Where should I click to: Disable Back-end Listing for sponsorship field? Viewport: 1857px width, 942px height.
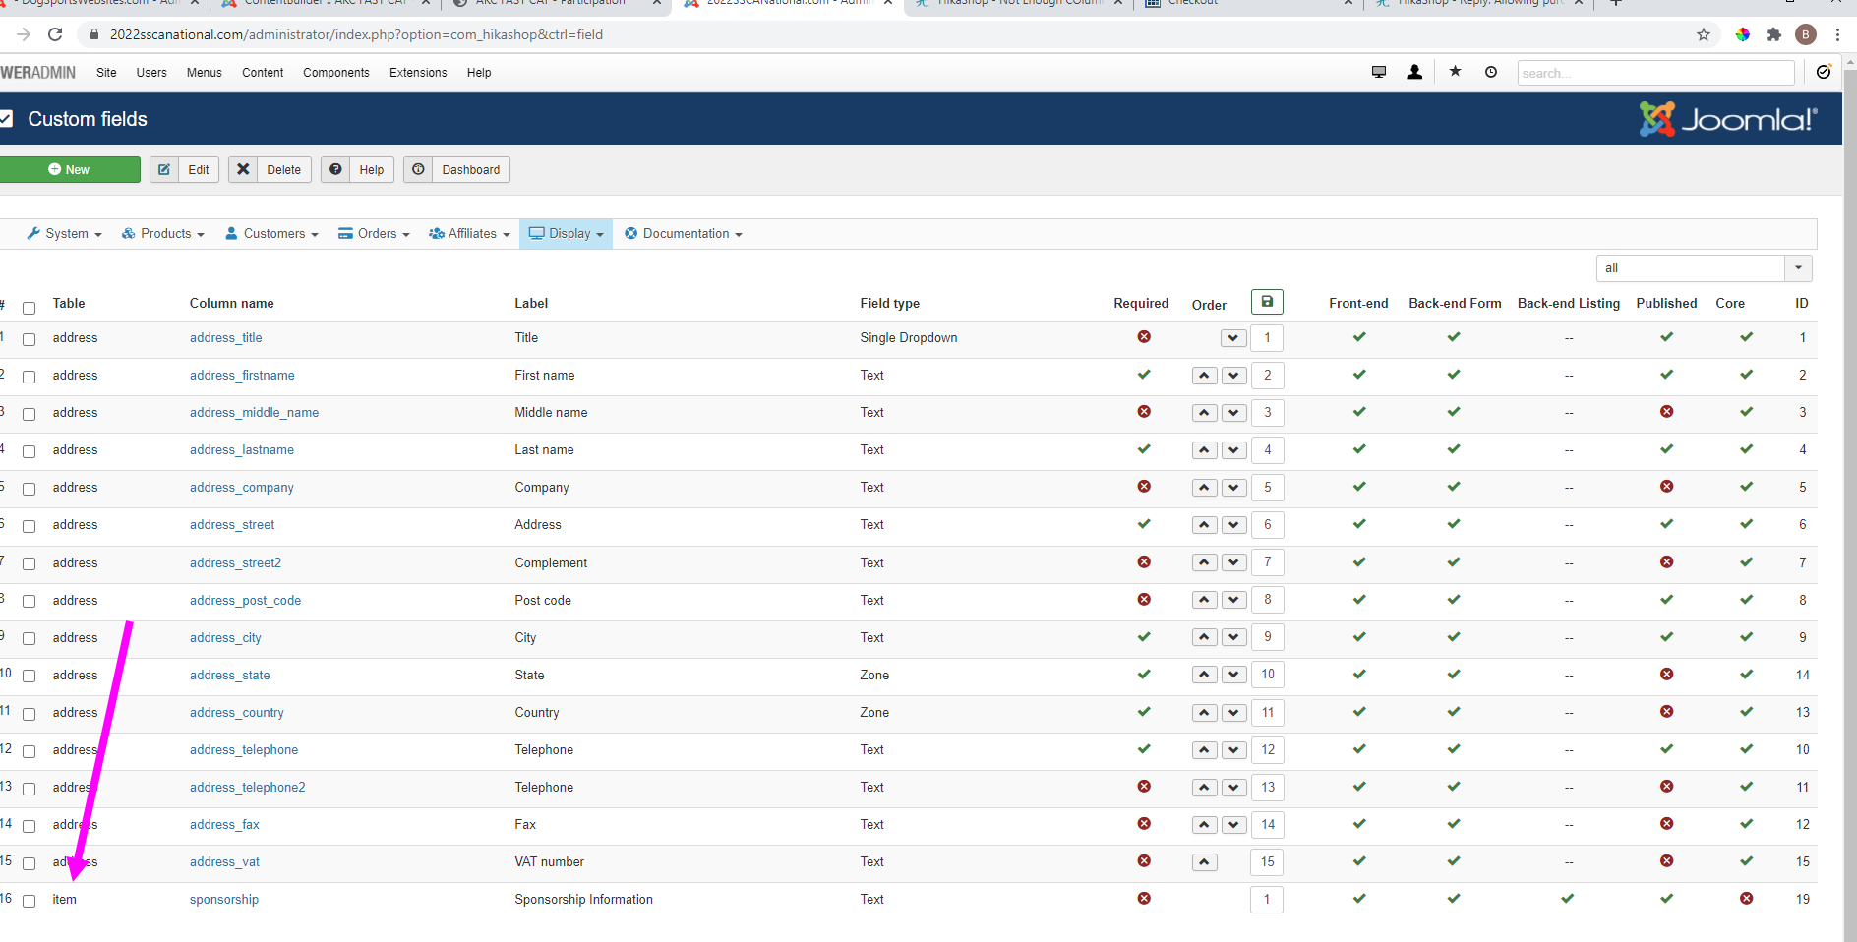[x=1568, y=899]
